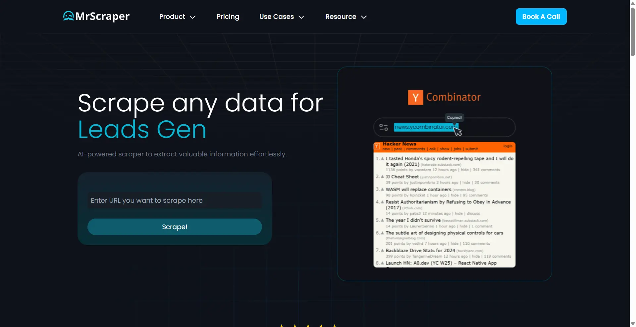
Task: Upvote the WASM will replace containers story
Action: (382, 189)
